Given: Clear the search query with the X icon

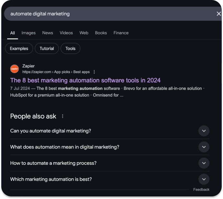Looking at the screenshot, I should (218, 14).
